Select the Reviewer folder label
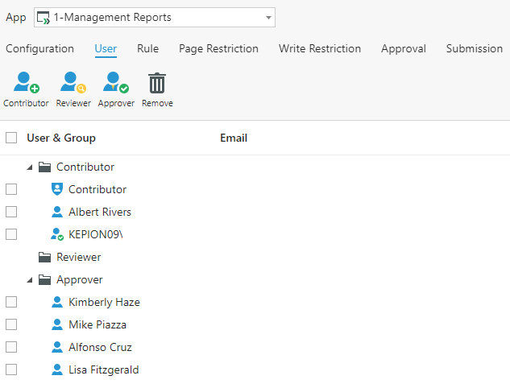This screenshot has width=510, height=384. point(79,258)
